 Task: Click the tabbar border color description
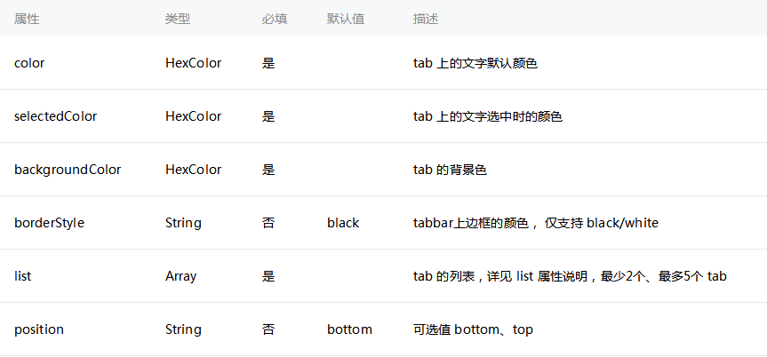click(x=536, y=223)
